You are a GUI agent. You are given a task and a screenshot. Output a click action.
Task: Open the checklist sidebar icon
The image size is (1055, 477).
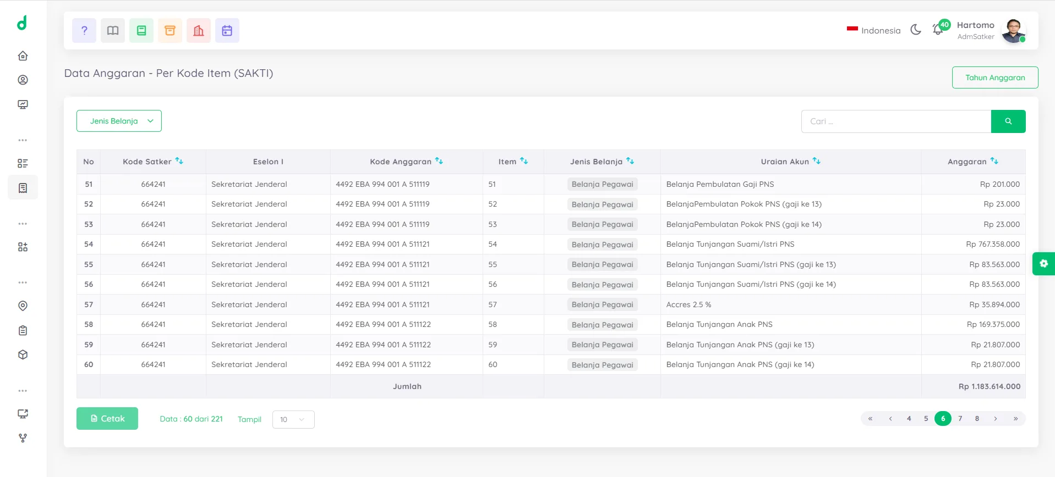[x=23, y=163]
